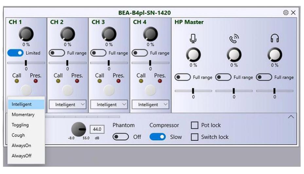304x174 pixels.
Task: Click the CH 1 gain knob
Action: tap(26, 34)
